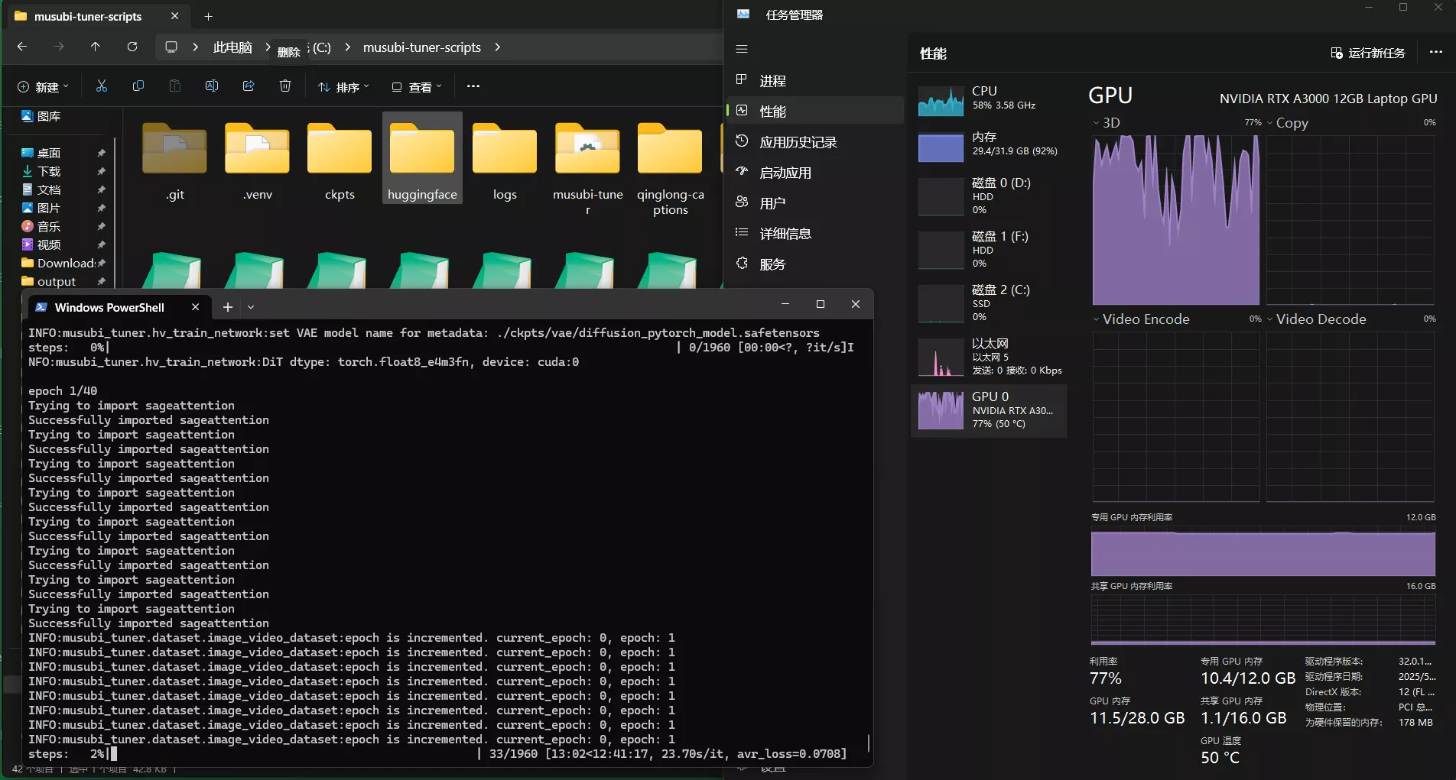
Task: Open 启动应用 startup apps page
Action: (785, 173)
